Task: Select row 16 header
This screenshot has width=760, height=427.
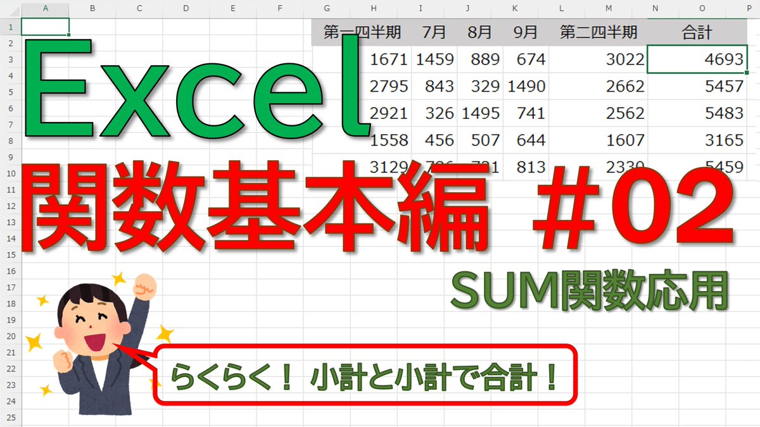Action: (x=10, y=271)
